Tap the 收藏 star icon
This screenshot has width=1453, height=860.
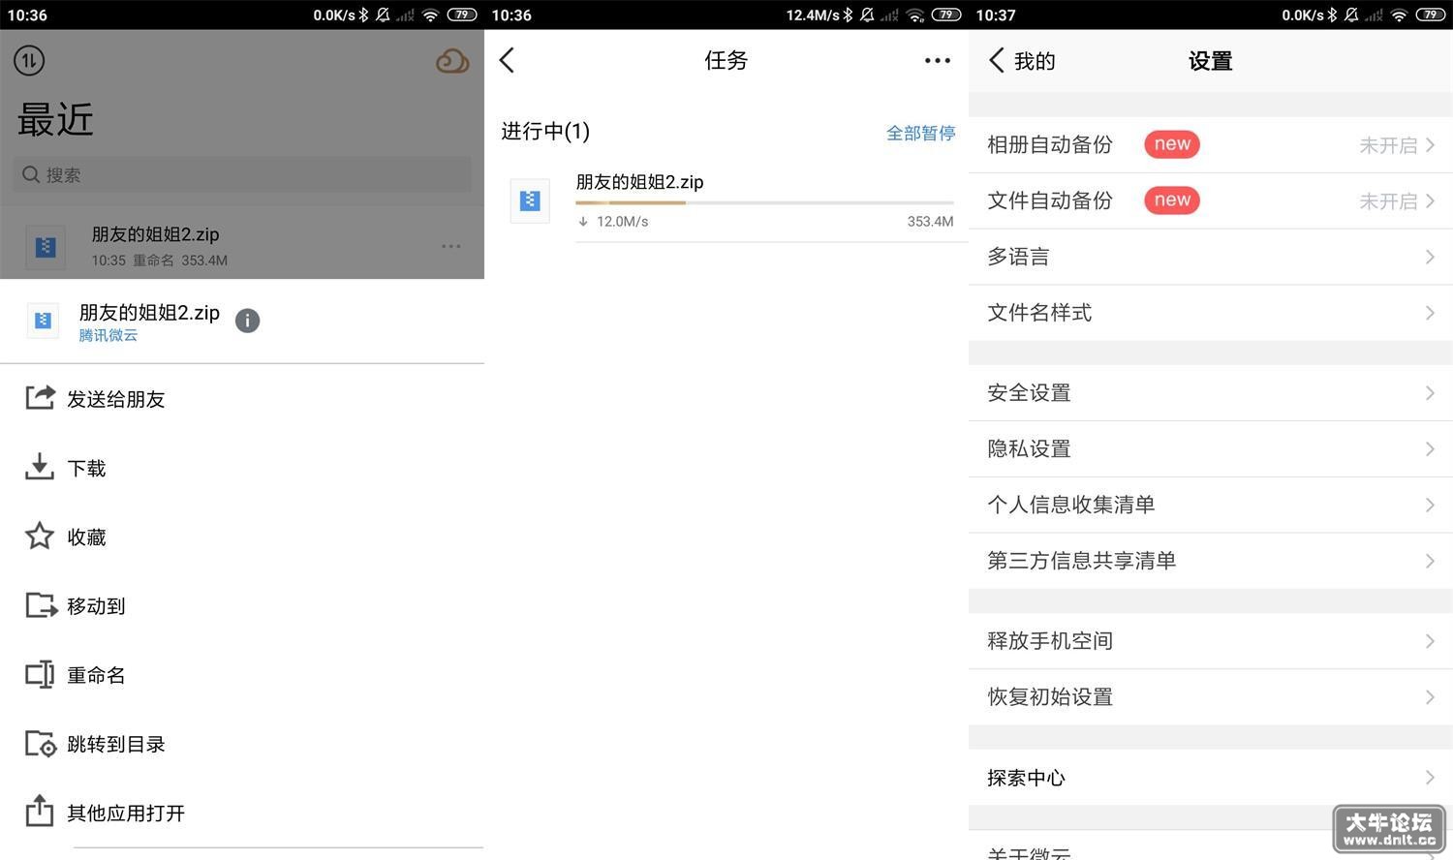coord(40,536)
